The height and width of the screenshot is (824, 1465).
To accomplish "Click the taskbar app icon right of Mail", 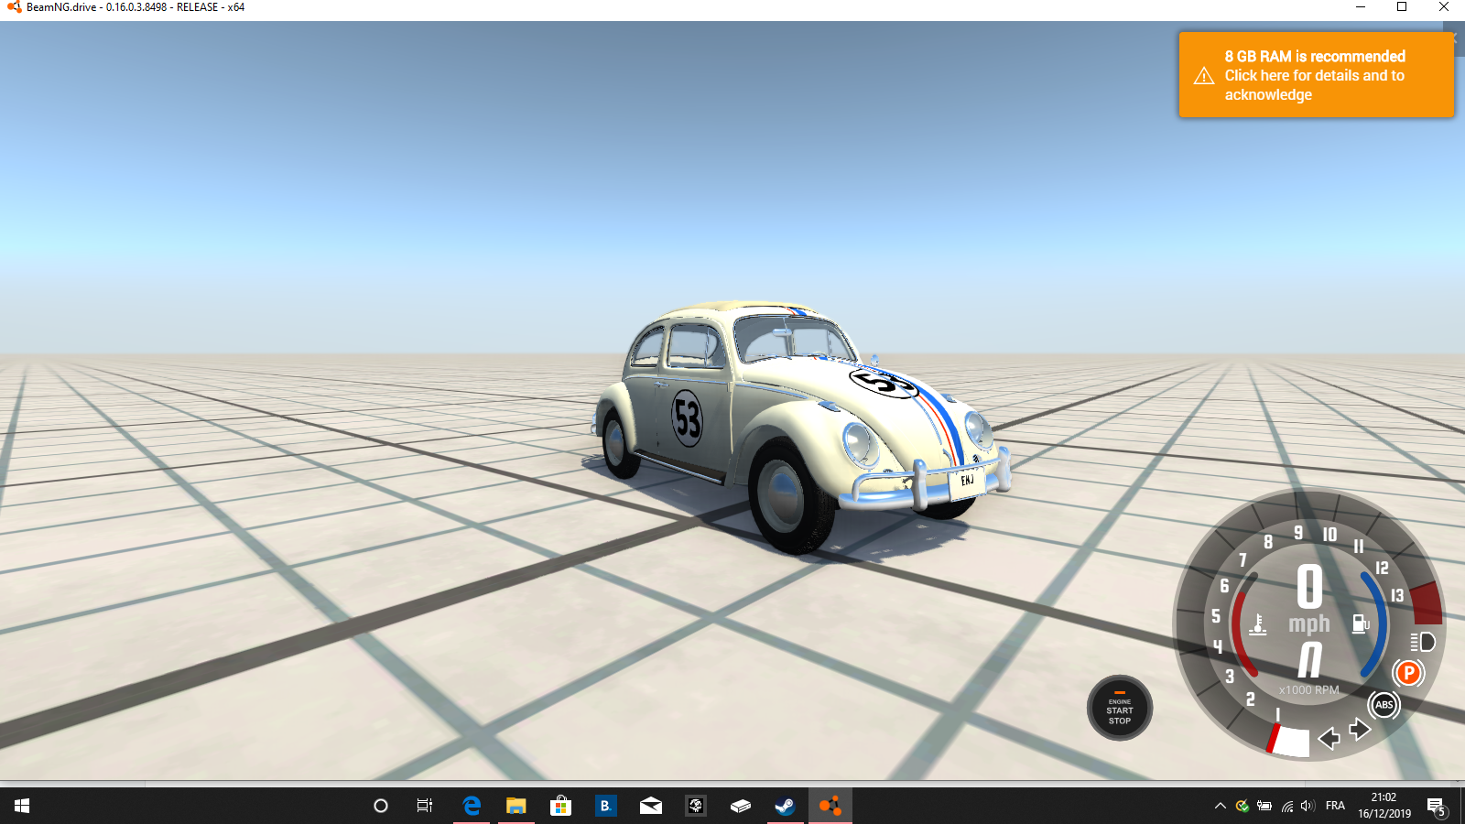I will [x=696, y=806].
